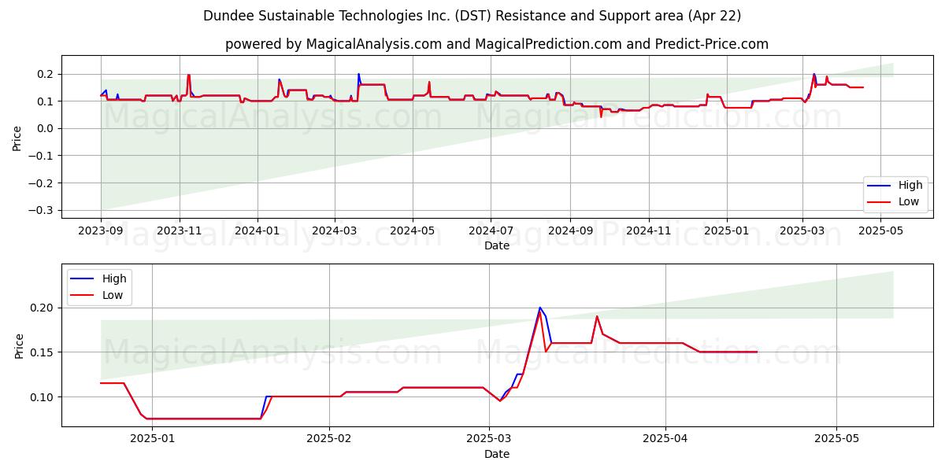Click the Price axis label of full-history chart
The width and height of the screenshot is (945, 472).
[17, 137]
